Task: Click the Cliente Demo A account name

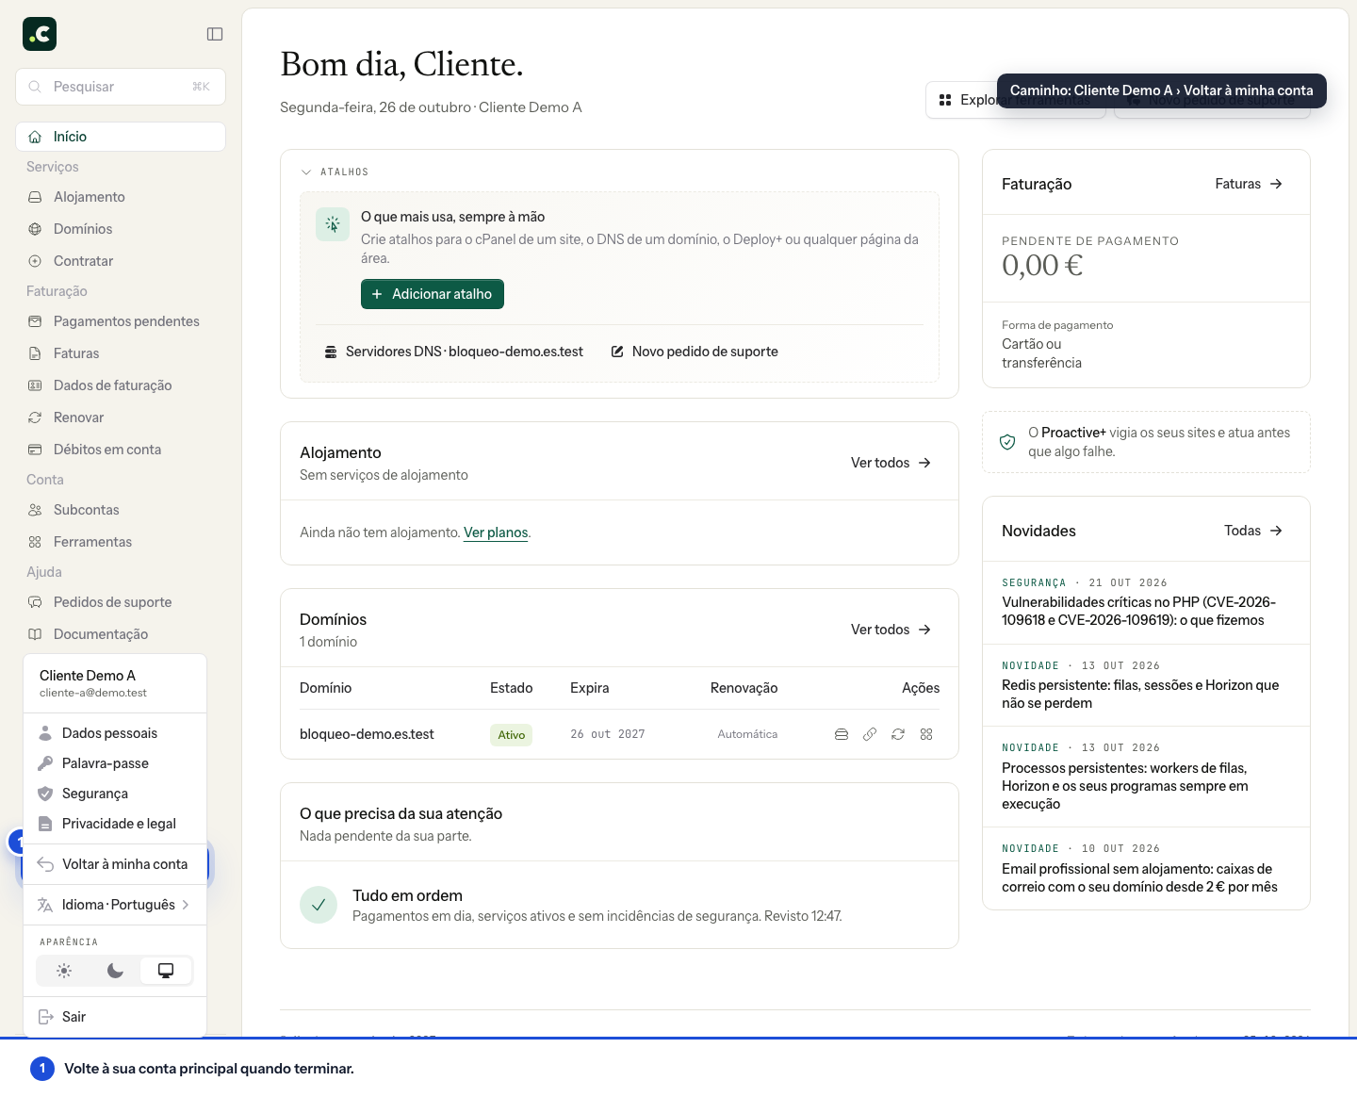Action: click(88, 676)
